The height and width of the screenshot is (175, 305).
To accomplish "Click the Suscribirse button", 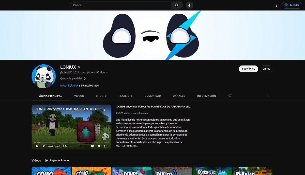I will 248,69.
